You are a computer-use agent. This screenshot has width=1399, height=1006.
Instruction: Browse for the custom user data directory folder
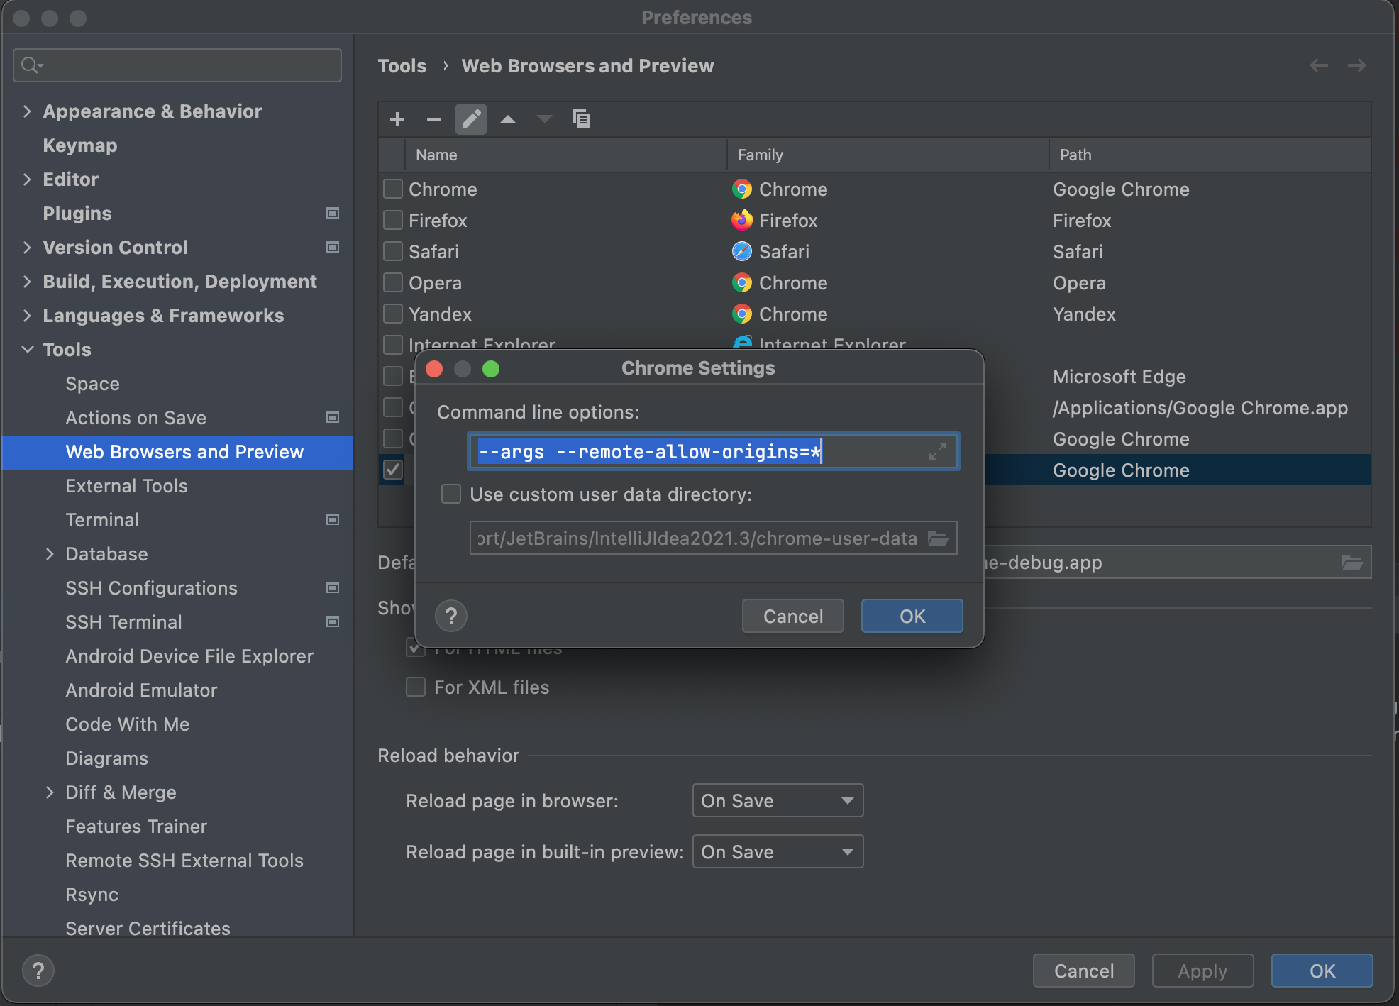pyautogui.click(x=939, y=538)
